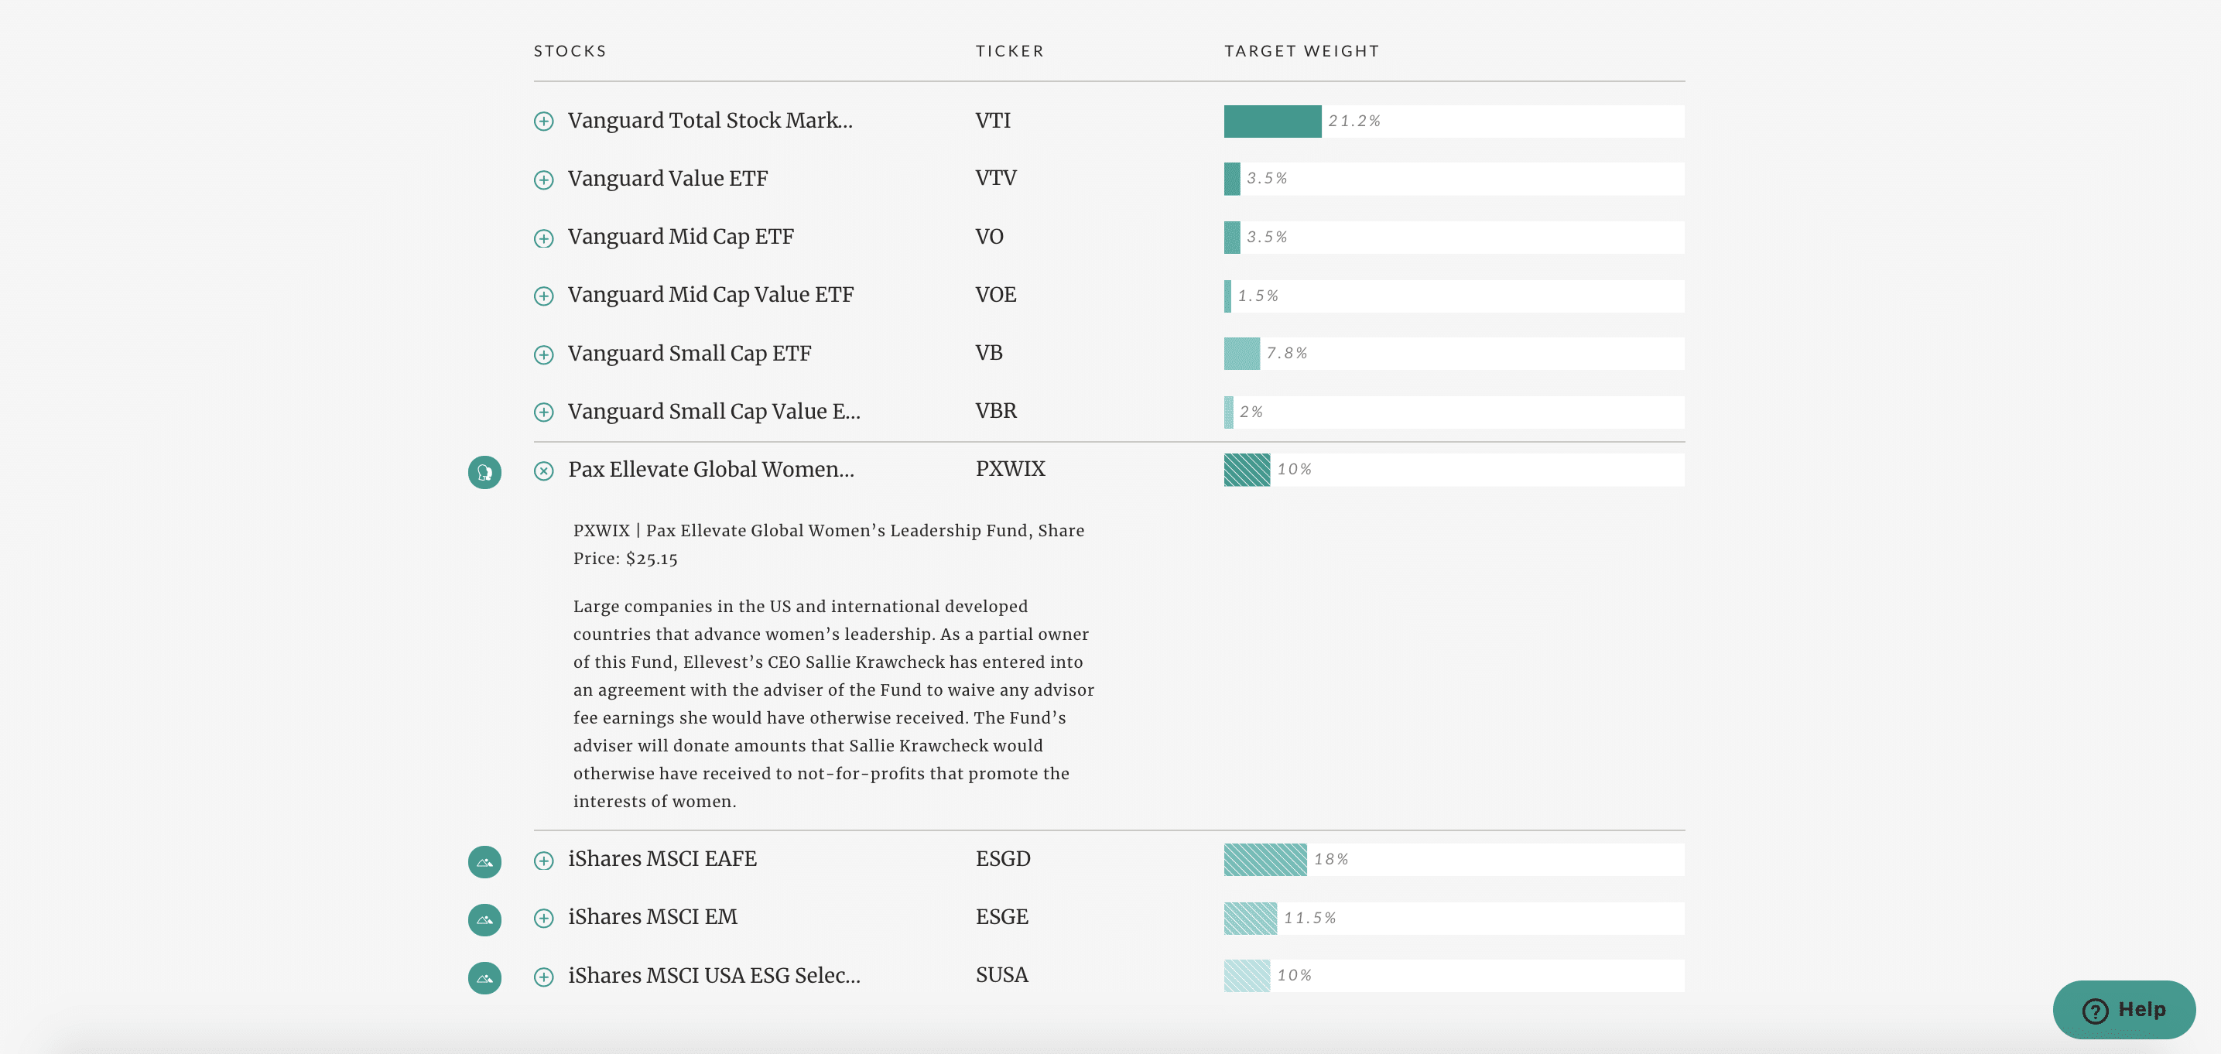2221x1054 pixels.
Task: Click the iShares MSCI USA ESG Selec... name
Action: point(714,976)
